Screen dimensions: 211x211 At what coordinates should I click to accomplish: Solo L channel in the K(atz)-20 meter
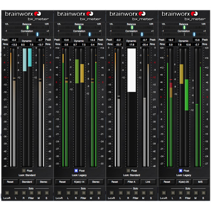(173, 193)
